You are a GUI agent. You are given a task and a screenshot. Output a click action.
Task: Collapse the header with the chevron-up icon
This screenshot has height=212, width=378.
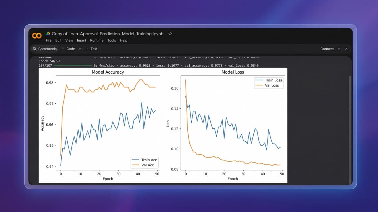346,49
